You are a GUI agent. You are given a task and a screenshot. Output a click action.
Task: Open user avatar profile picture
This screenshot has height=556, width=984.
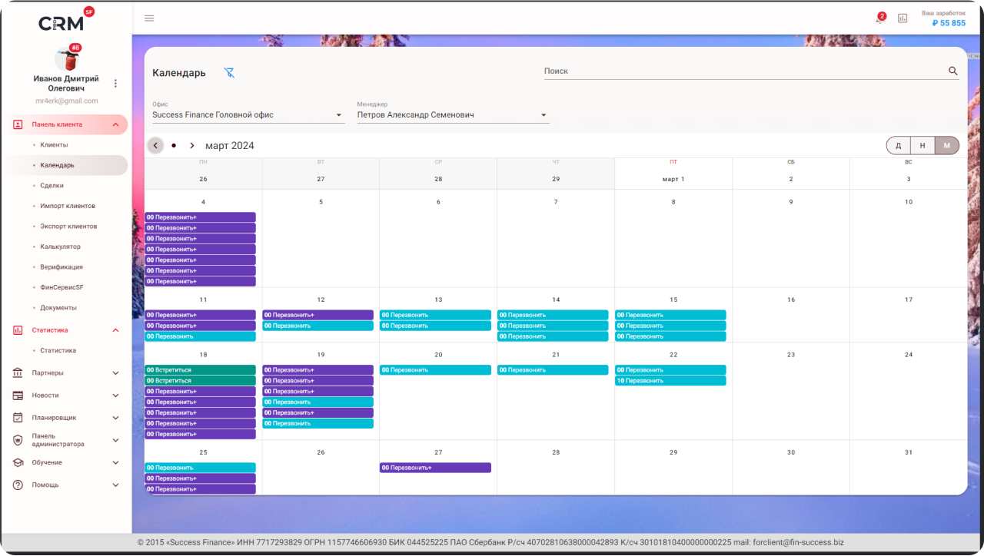coord(66,58)
